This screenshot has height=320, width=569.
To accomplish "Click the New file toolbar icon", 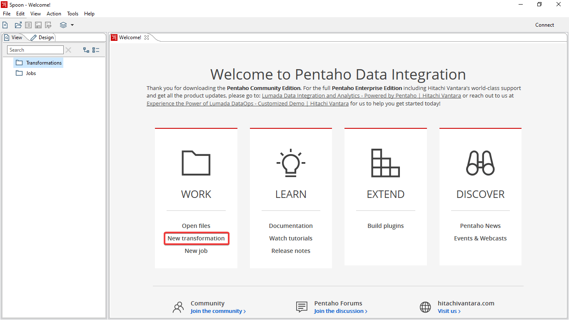I will pos(5,25).
